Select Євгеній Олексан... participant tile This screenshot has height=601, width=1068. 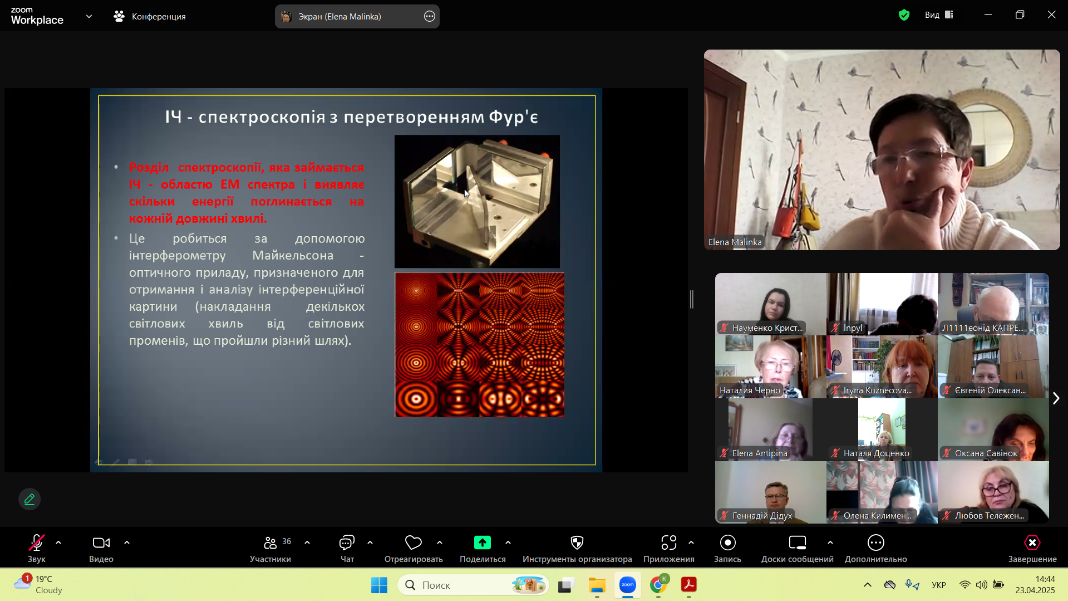click(x=993, y=367)
